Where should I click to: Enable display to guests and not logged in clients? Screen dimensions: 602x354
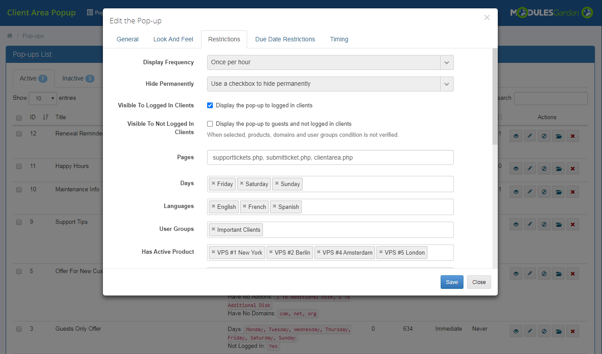point(210,124)
